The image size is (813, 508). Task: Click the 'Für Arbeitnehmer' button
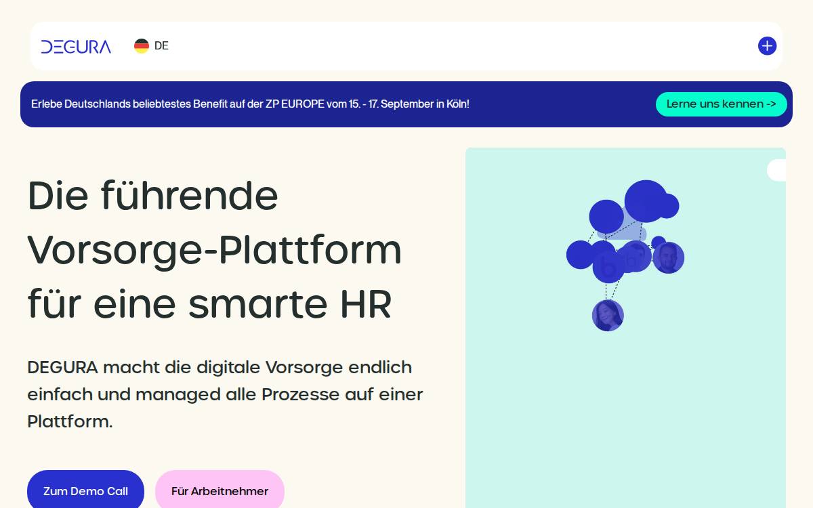click(220, 491)
